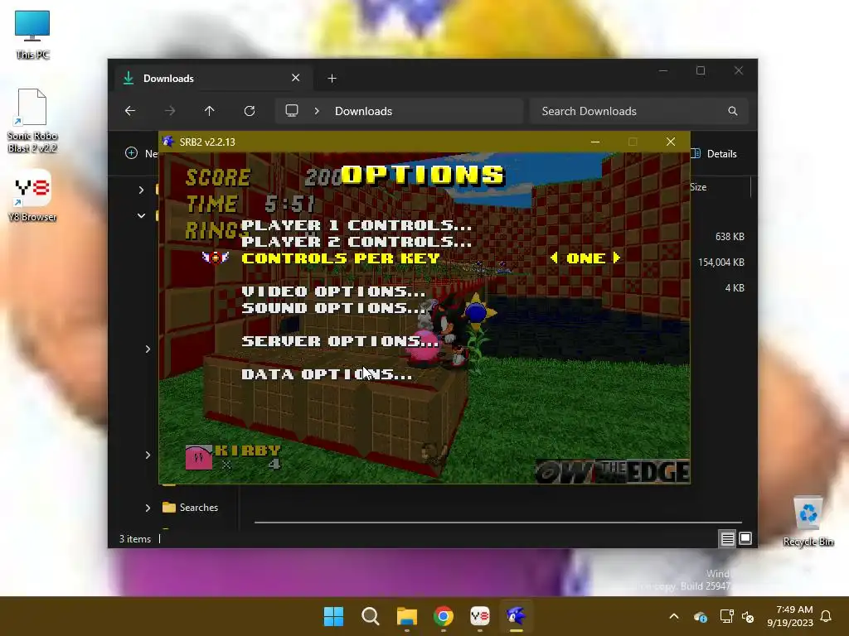Open Data Options in game menu
The image size is (849, 636).
click(x=327, y=373)
